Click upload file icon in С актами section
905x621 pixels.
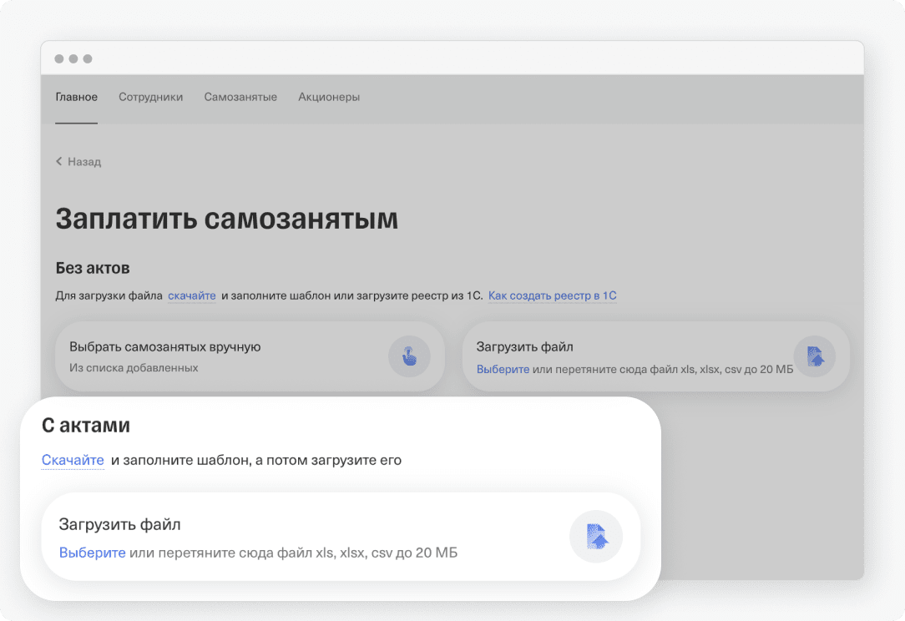(x=596, y=536)
